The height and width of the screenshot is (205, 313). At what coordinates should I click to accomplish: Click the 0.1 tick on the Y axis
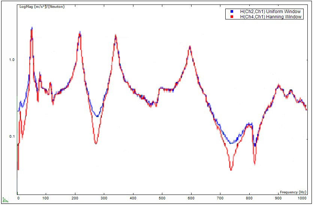[x=11, y=137]
